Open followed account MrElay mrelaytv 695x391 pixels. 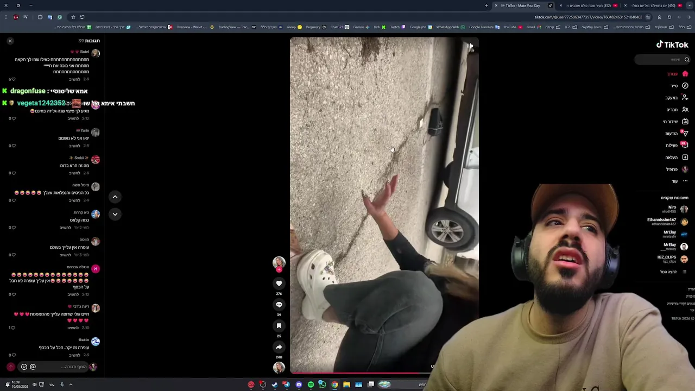click(x=675, y=234)
